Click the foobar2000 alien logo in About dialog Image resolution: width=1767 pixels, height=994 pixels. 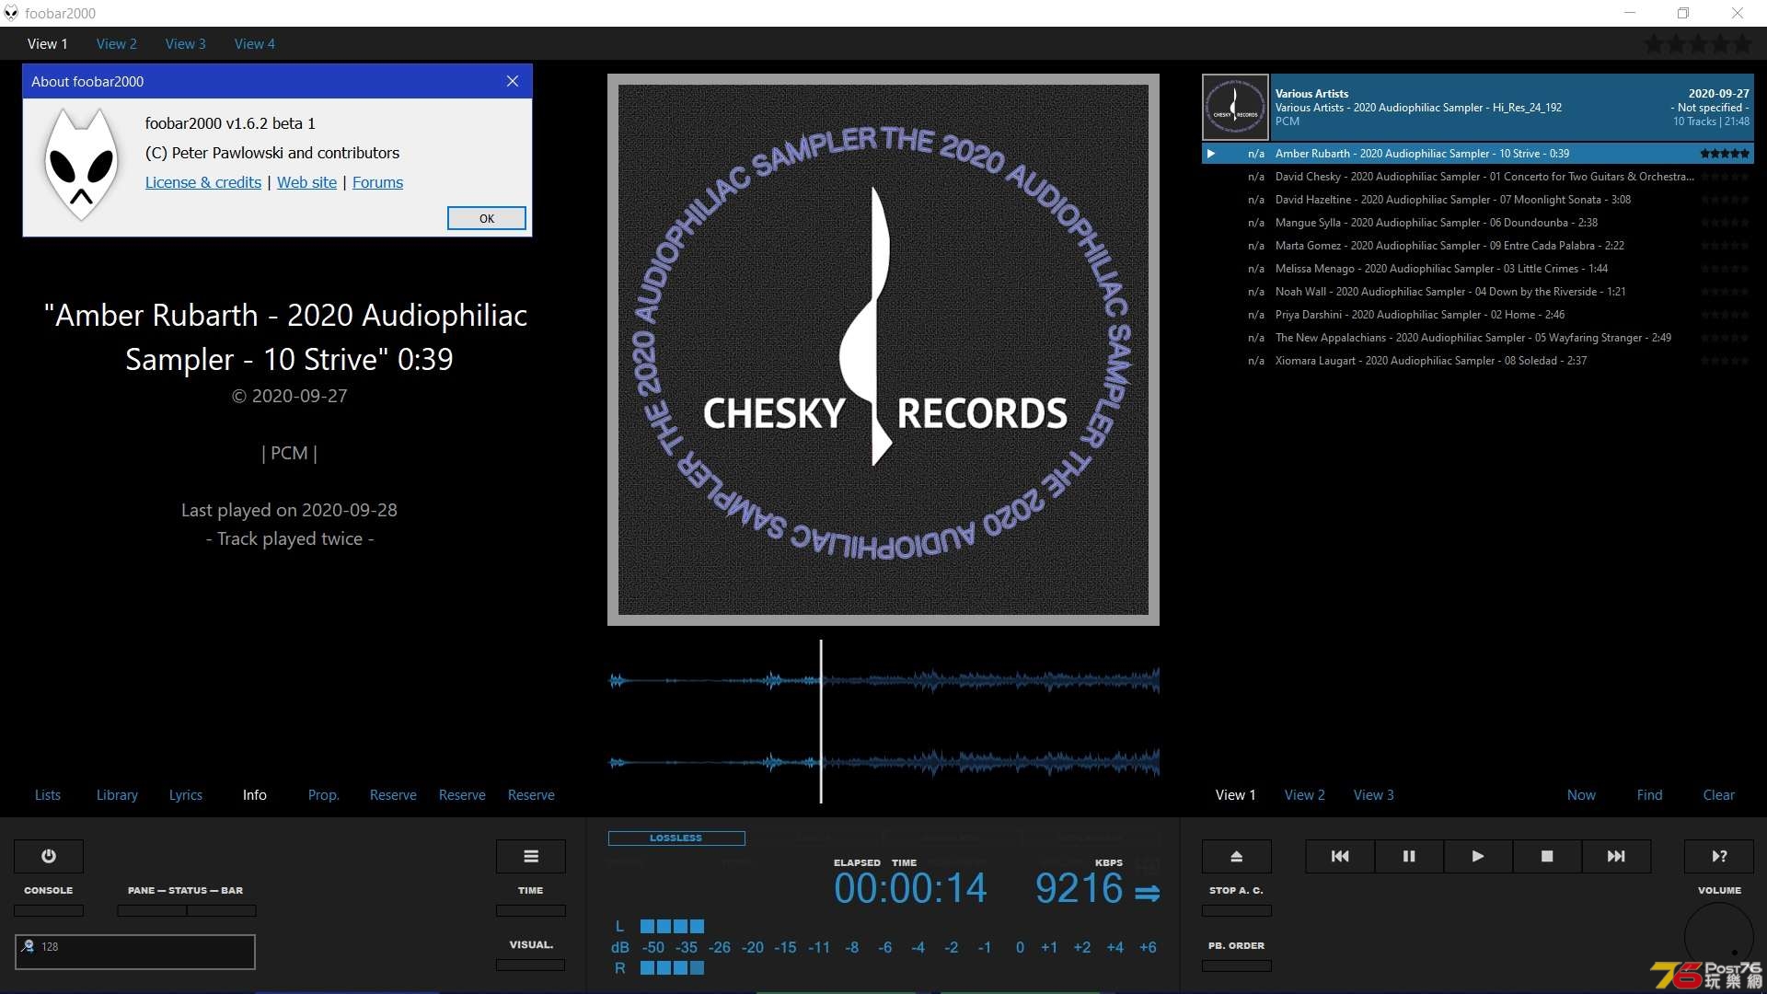[x=82, y=165]
